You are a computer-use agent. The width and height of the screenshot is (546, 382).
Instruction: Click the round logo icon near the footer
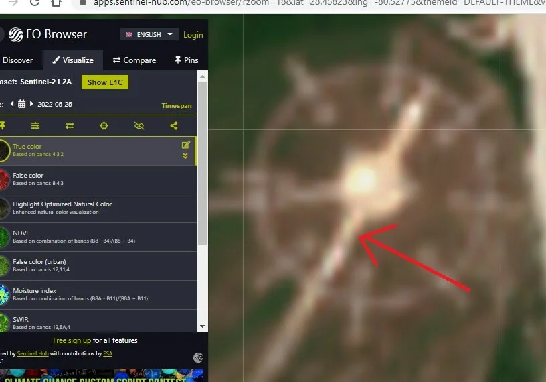click(x=198, y=358)
